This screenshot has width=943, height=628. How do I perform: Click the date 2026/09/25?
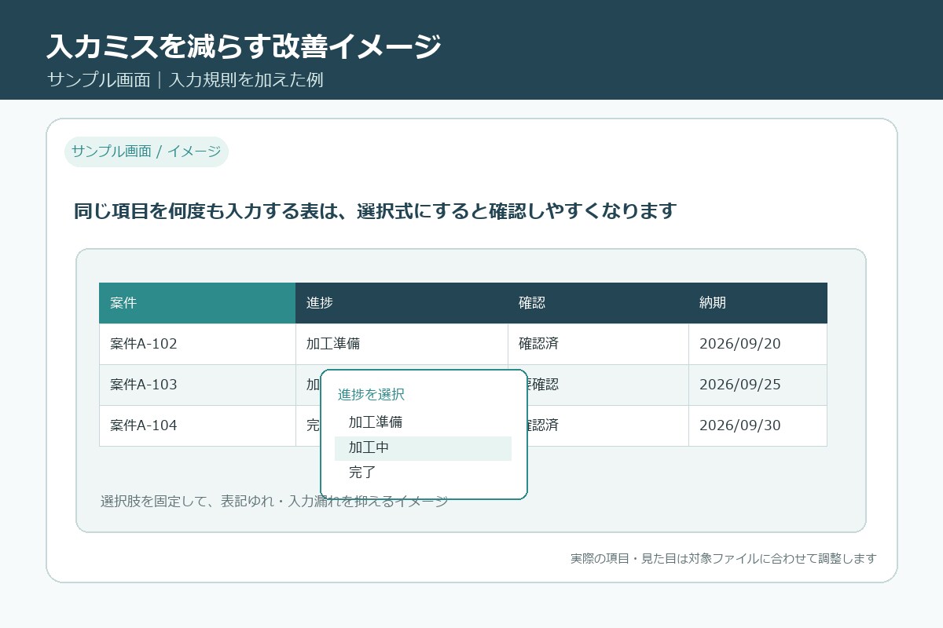[739, 385]
